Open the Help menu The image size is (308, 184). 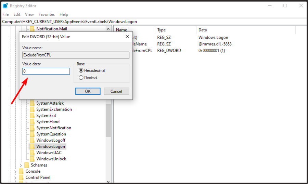[x=64, y=14]
